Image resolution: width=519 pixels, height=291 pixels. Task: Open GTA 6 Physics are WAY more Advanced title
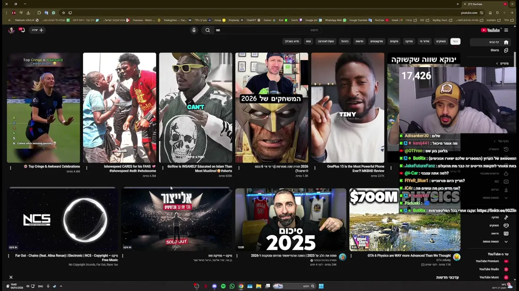pos(409,255)
